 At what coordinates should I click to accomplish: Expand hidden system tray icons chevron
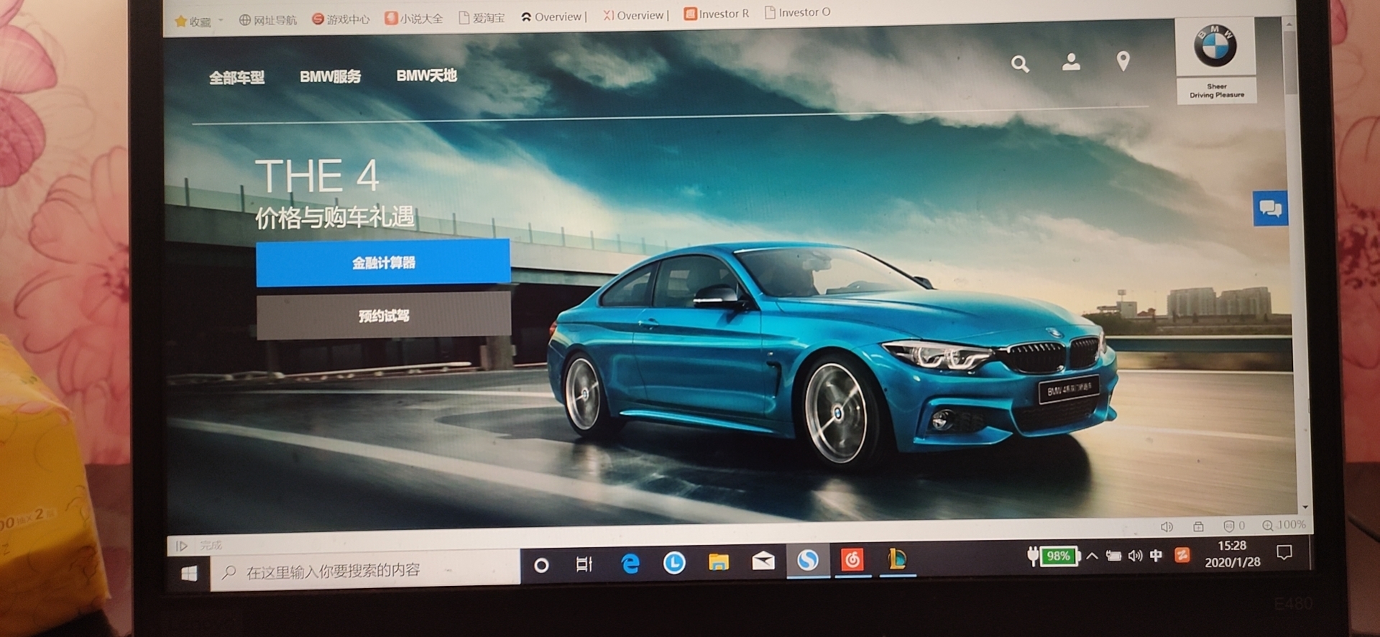pos(1092,556)
